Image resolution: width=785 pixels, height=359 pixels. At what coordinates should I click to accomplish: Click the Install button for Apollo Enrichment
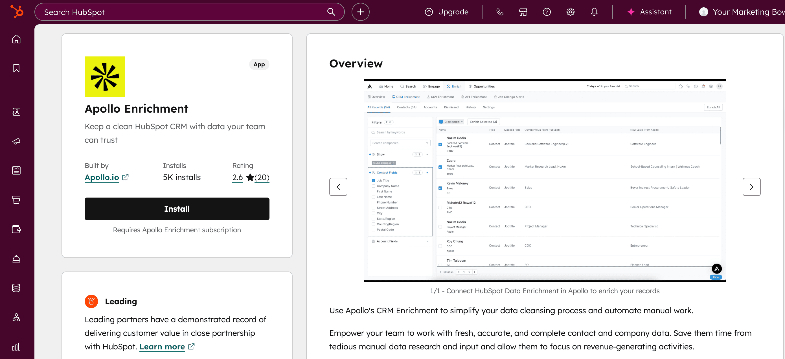177,209
